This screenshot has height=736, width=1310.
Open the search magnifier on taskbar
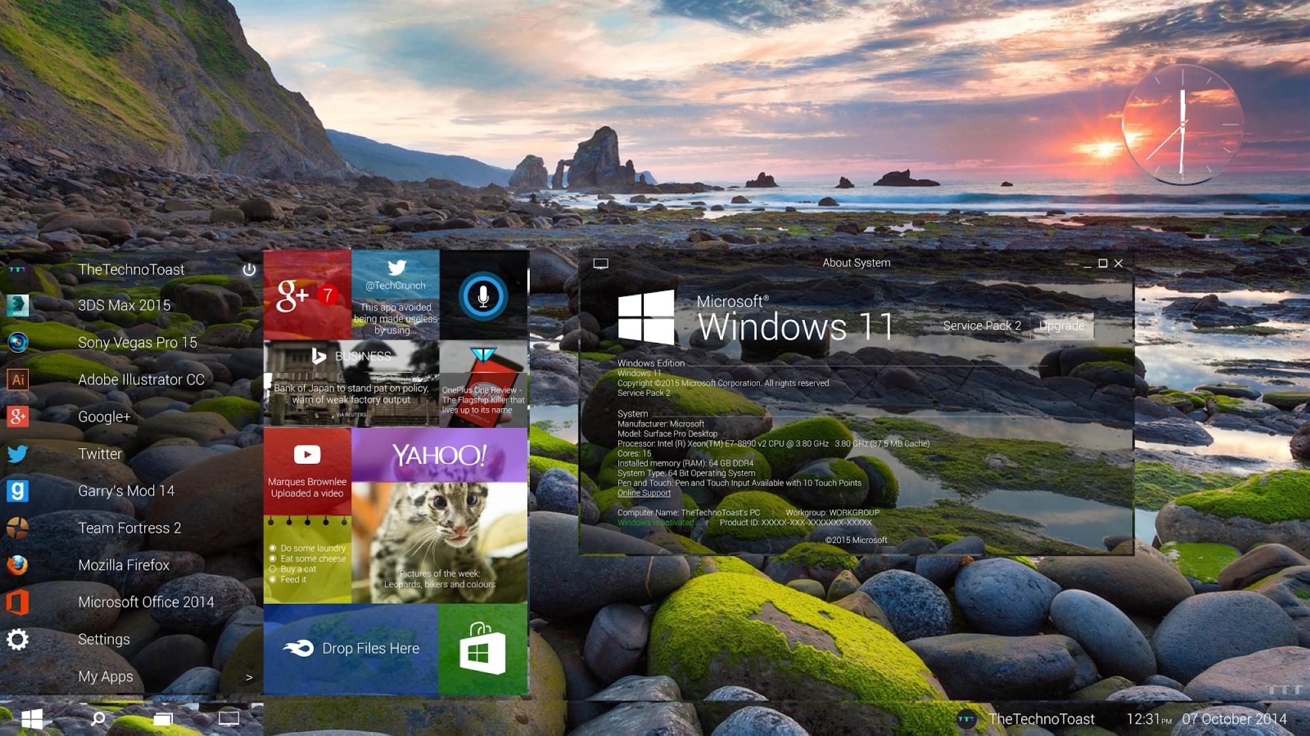98,719
